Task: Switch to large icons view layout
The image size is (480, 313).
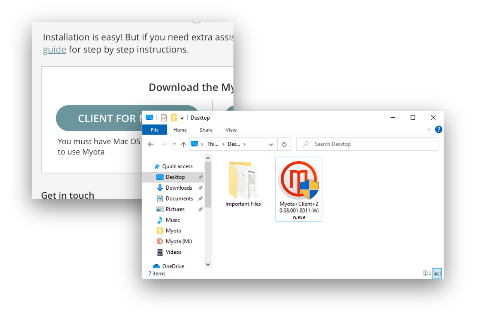Action: tap(437, 273)
